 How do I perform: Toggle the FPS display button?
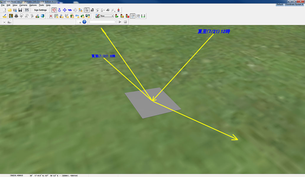click(x=27, y=10)
